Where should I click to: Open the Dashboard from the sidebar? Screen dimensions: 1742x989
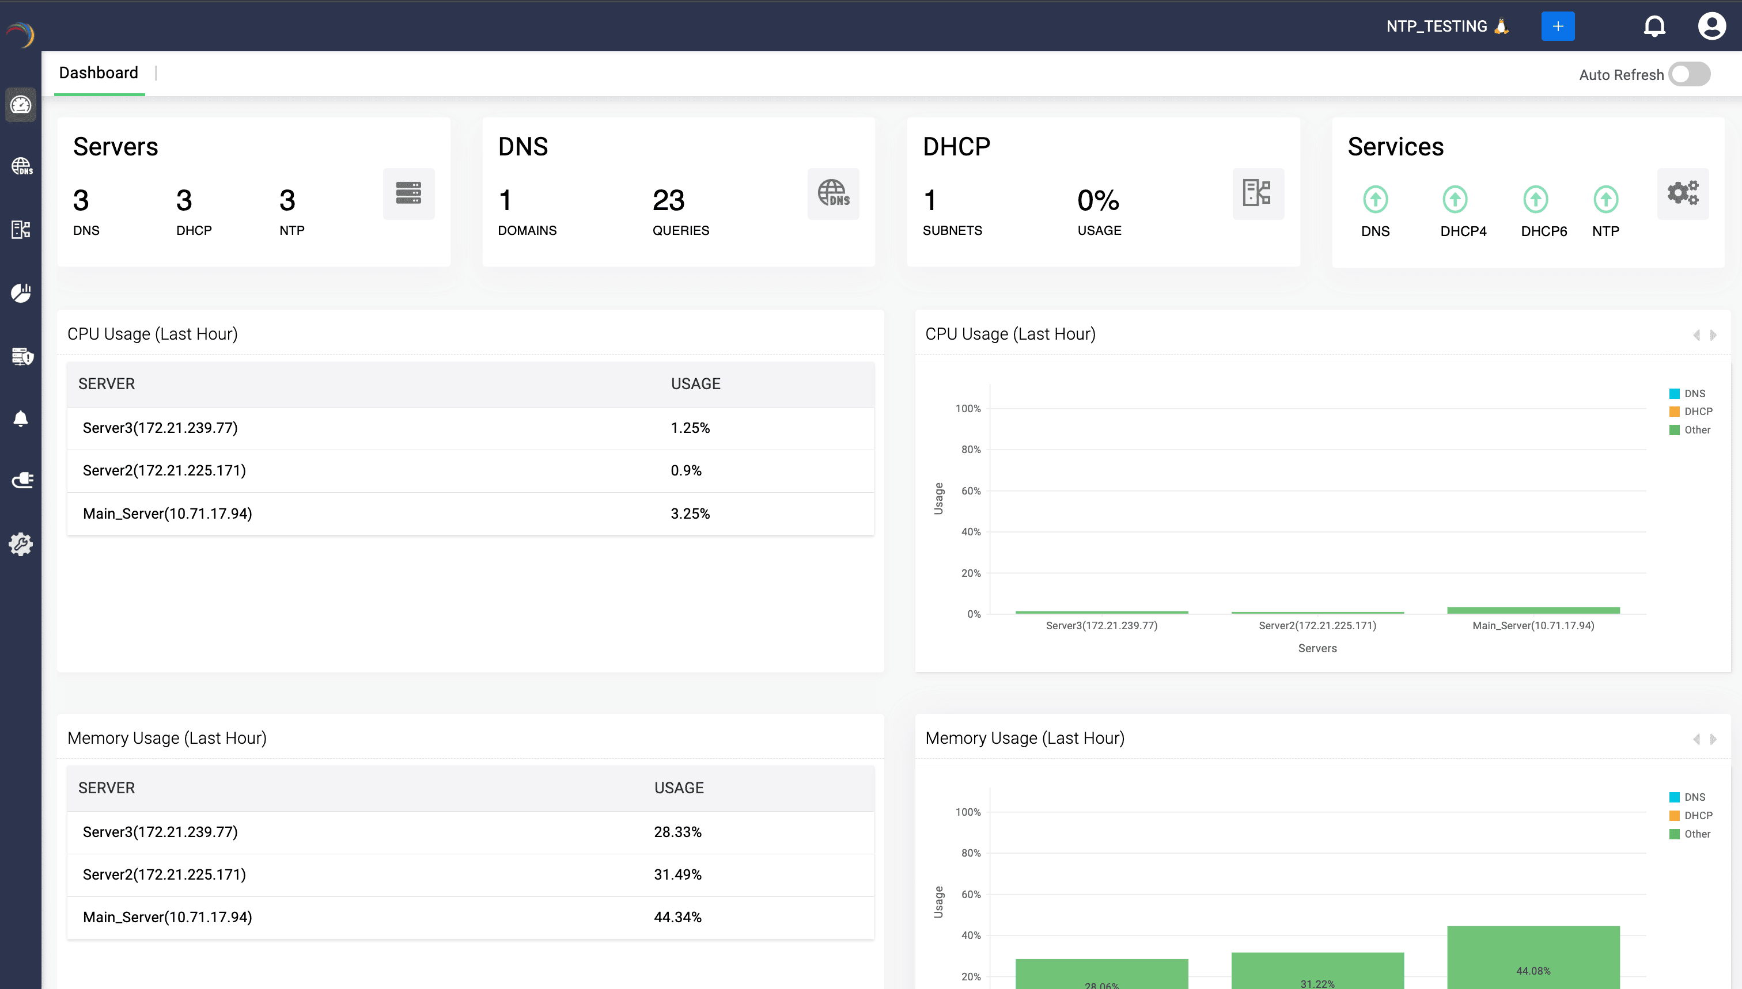[x=20, y=105]
